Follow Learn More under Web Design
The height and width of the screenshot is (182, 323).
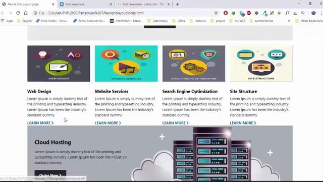pyautogui.click(x=40, y=123)
